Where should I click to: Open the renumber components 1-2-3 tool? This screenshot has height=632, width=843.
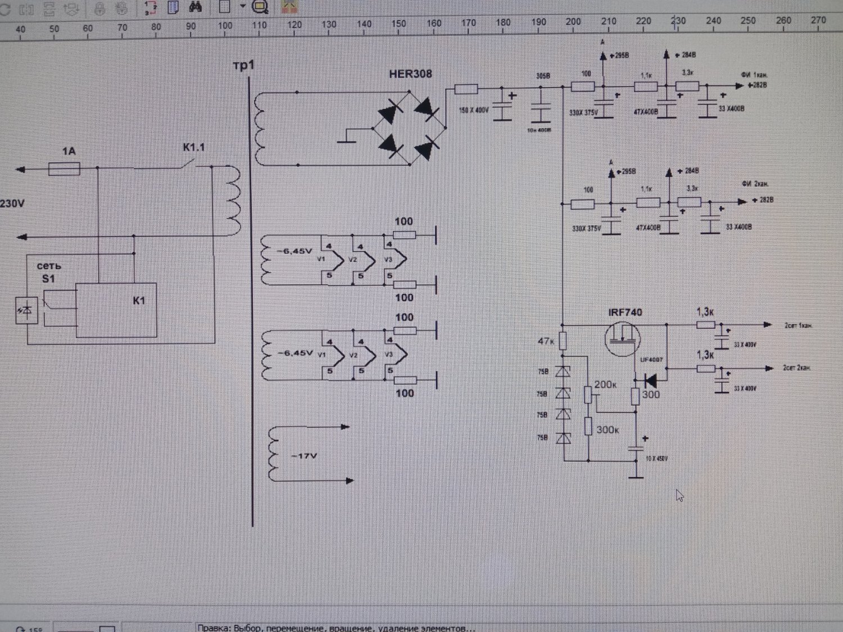(151, 7)
